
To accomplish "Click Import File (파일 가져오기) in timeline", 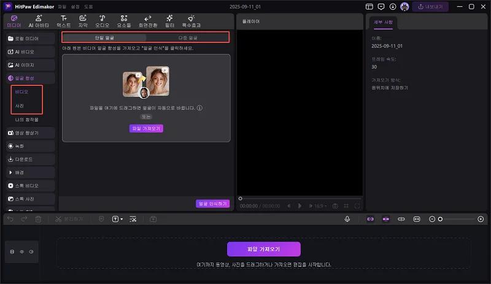I will point(264,249).
